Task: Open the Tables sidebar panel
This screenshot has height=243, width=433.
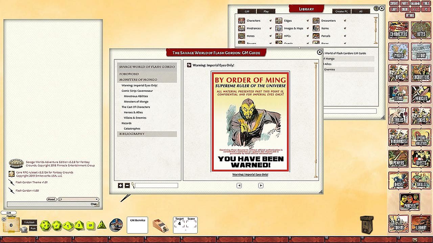Action: click(x=398, y=116)
